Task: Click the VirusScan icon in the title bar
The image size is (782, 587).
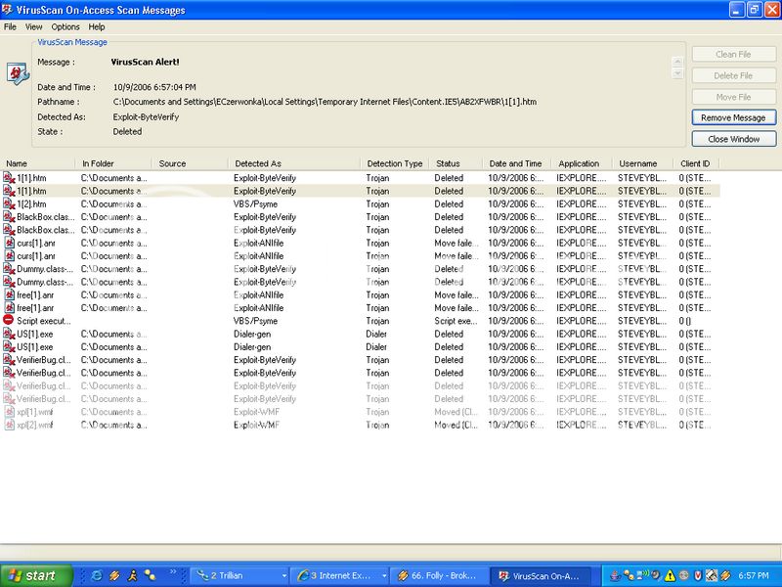Action: coord(7,10)
